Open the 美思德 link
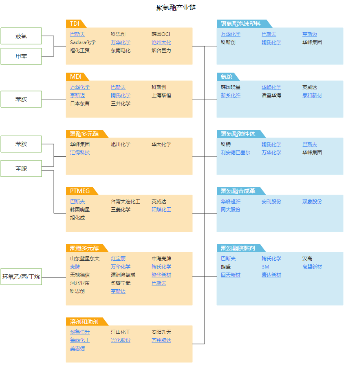Image resolution: width=346 pixels, height=366 pixels. tap(77, 348)
